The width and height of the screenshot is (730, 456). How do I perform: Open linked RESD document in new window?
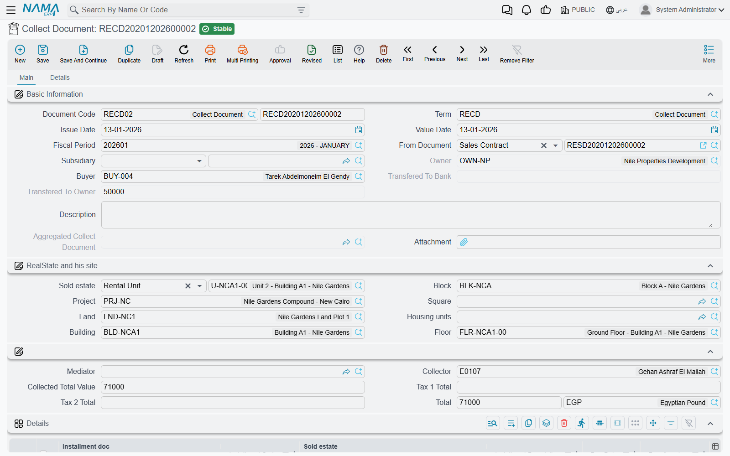703,145
